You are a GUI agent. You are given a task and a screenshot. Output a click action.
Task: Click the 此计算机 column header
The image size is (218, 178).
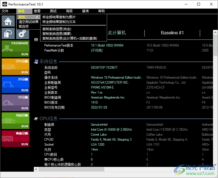pyautogui.click(x=117, y=33)
